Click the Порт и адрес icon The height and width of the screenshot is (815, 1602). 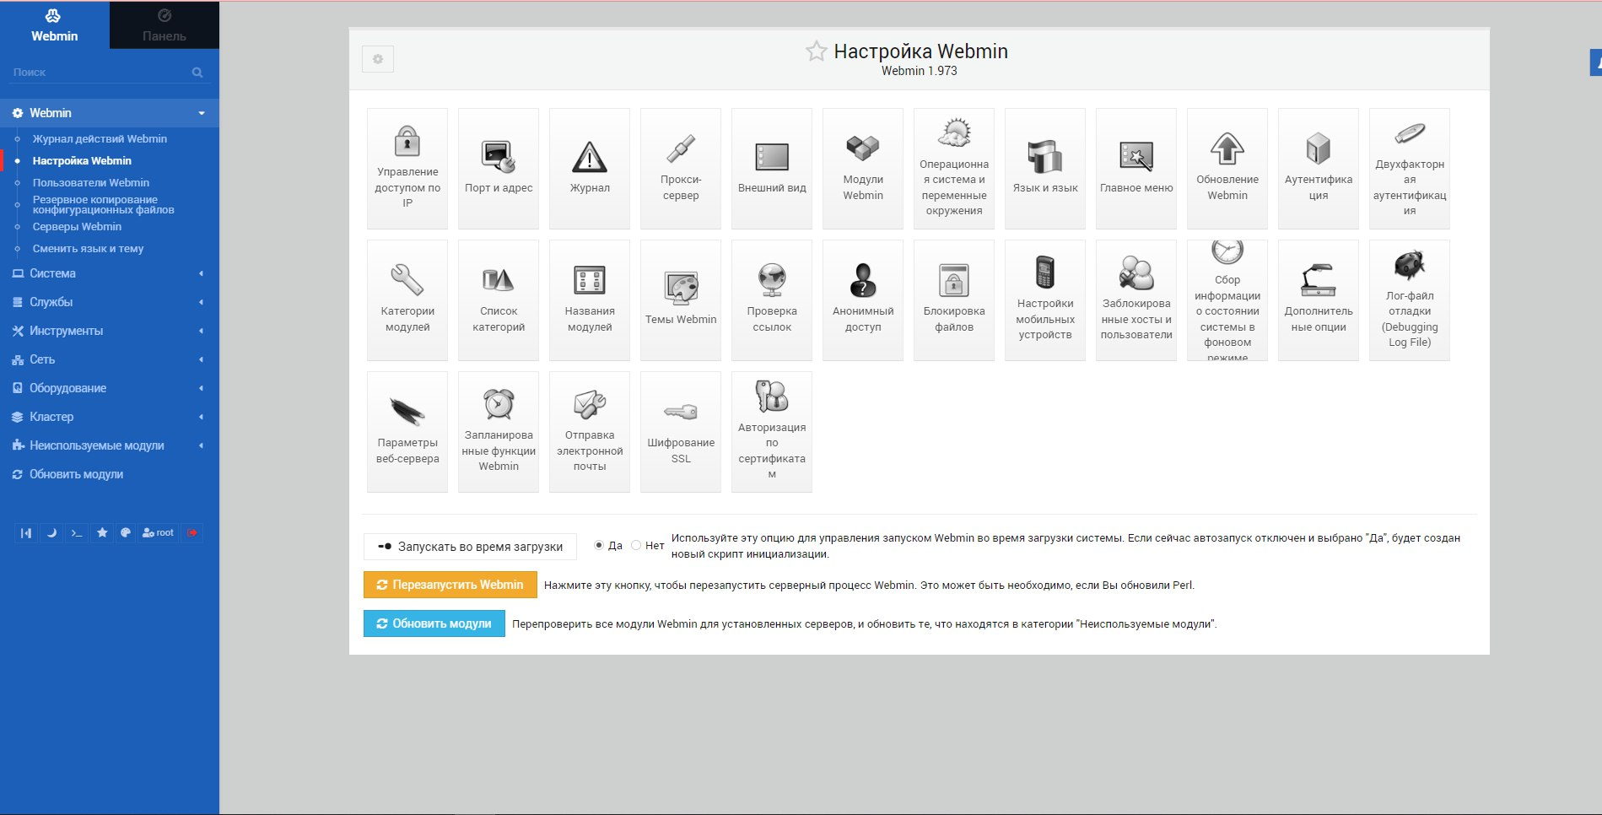(x=499, y=169)
